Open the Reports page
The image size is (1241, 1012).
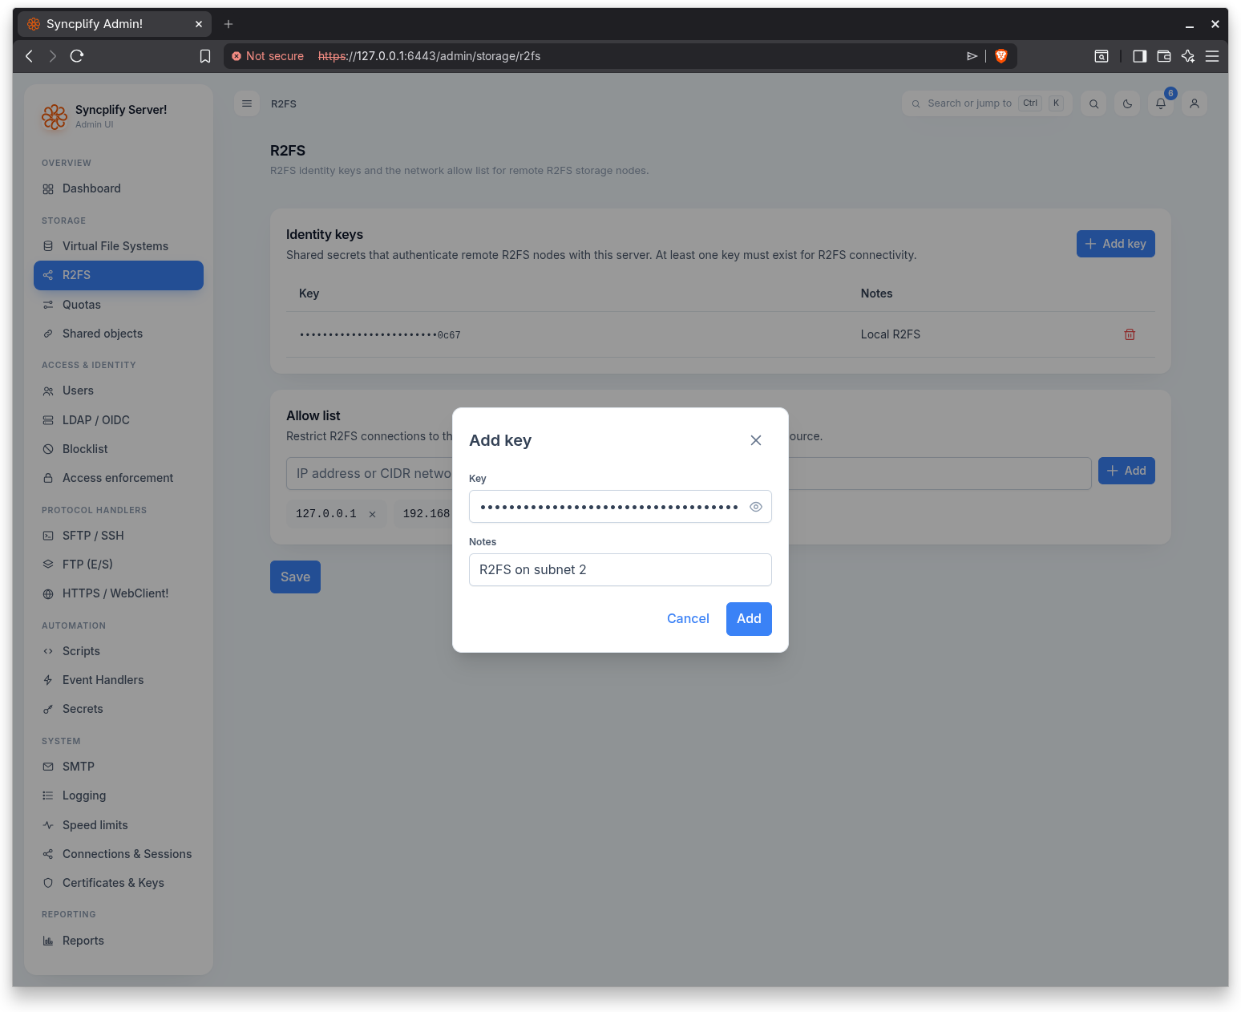click(119, 941)
